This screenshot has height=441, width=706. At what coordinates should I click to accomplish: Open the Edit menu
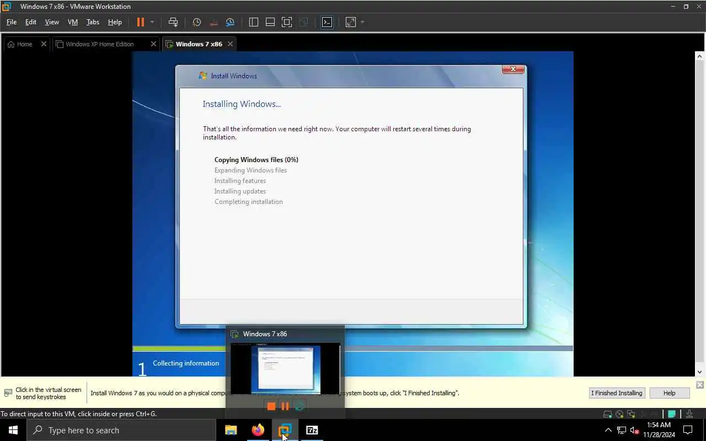(31, 22)
